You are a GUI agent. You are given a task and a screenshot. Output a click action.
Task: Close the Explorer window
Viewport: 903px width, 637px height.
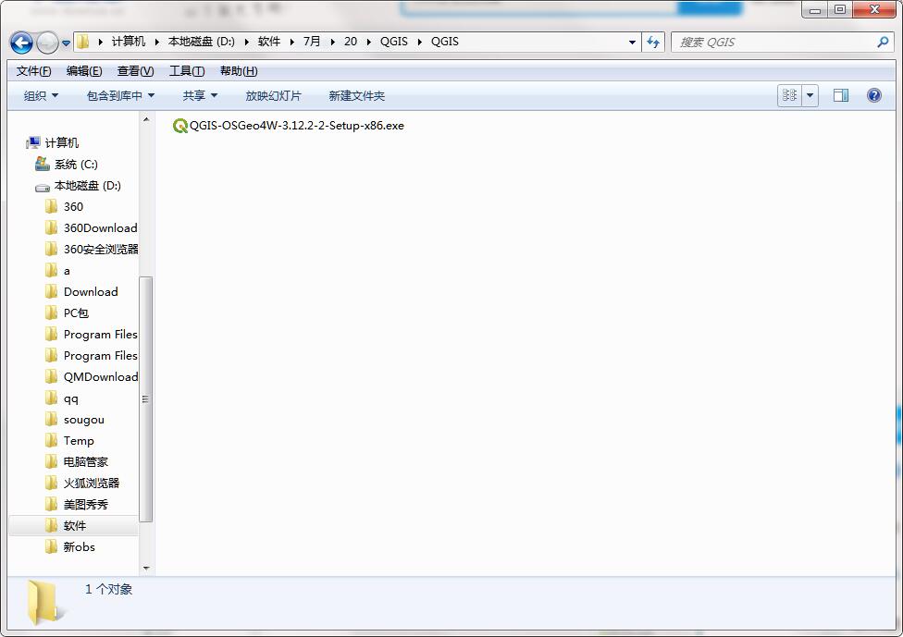click(874, 10)
